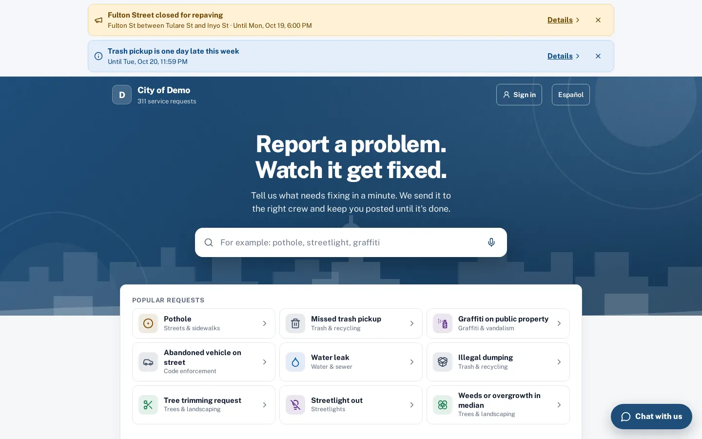Click the search magnifier icon
This screenshot has height=439, width=702.
(x=209, y=242)
